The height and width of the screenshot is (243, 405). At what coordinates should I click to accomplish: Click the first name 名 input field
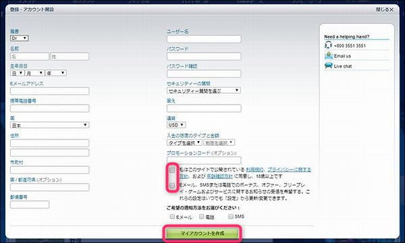(x=30, y=56)
